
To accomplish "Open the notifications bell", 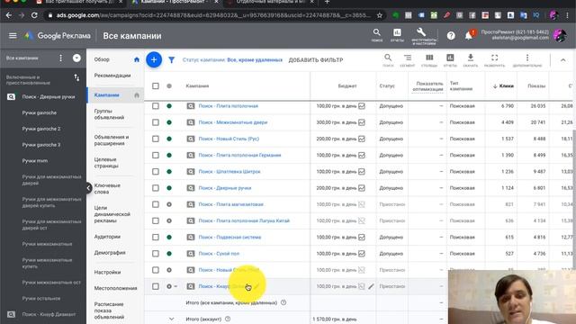I will tap(468, 36).
